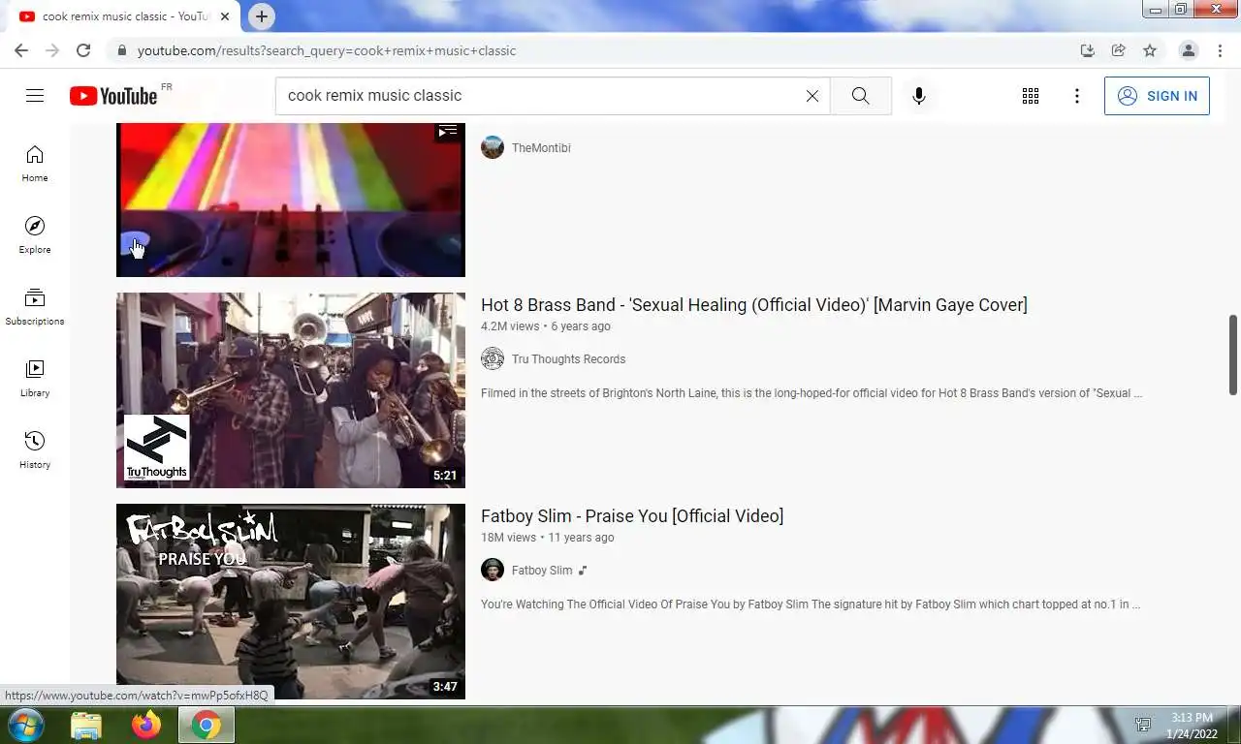Screen dimensions: 1241x744
Task: Go back in Chrome
Action: [x=21, y=50]
